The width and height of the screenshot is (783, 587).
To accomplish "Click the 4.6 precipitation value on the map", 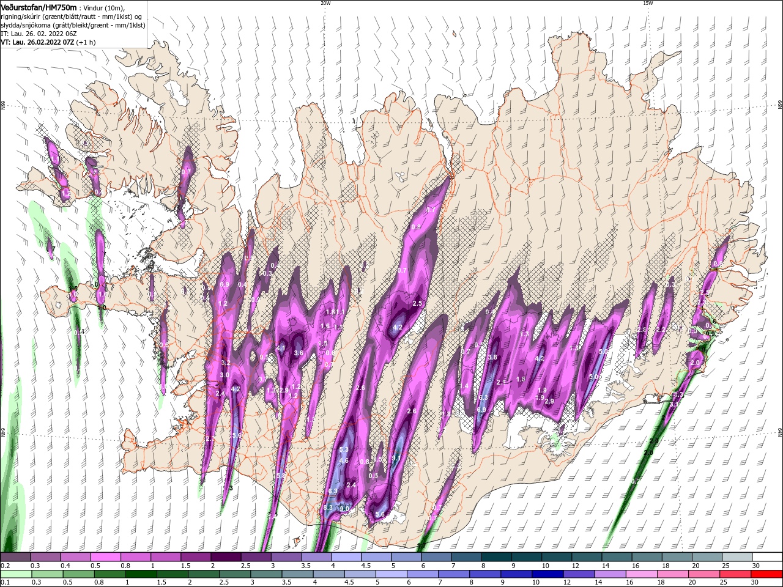I will 344,461.
